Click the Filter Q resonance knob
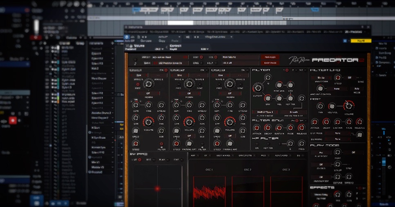The image size is (395, 207). (x=268, y=78)
